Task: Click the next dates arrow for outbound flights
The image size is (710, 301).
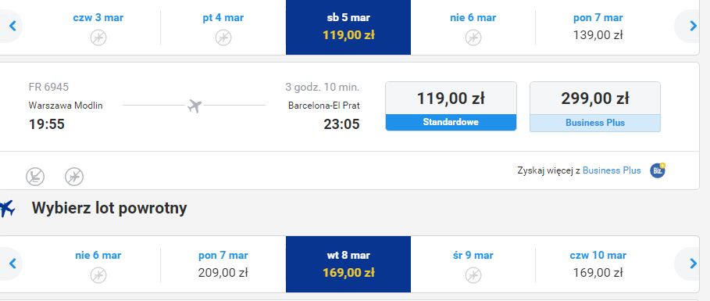Action: [693, 27]
